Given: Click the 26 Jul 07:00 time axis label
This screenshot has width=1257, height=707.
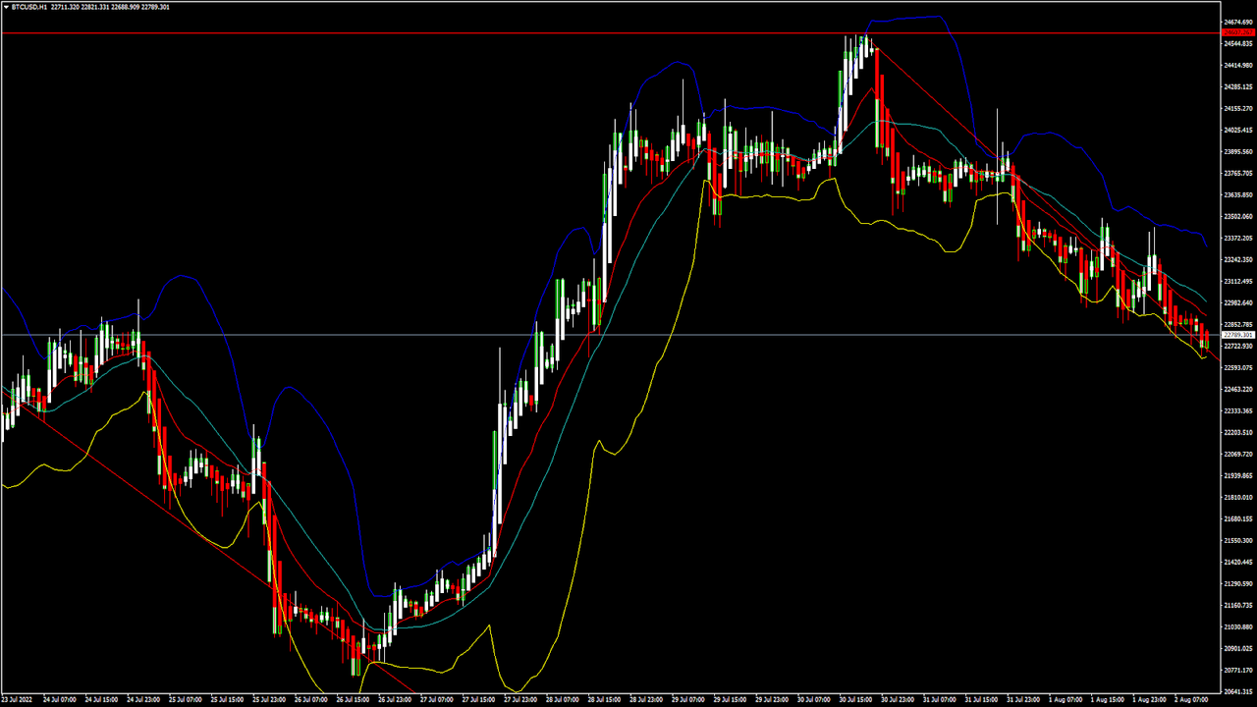Looking at the screenshot, I should (312, 700).
